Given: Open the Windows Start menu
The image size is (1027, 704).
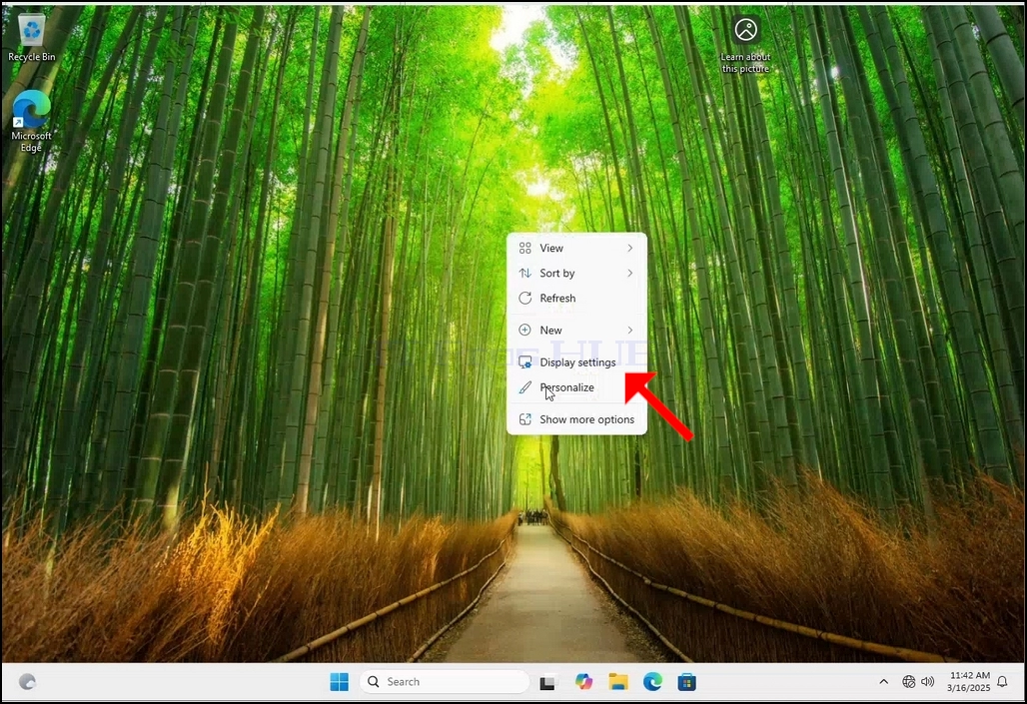Looking at the screenshot, I should click(340, 682).
